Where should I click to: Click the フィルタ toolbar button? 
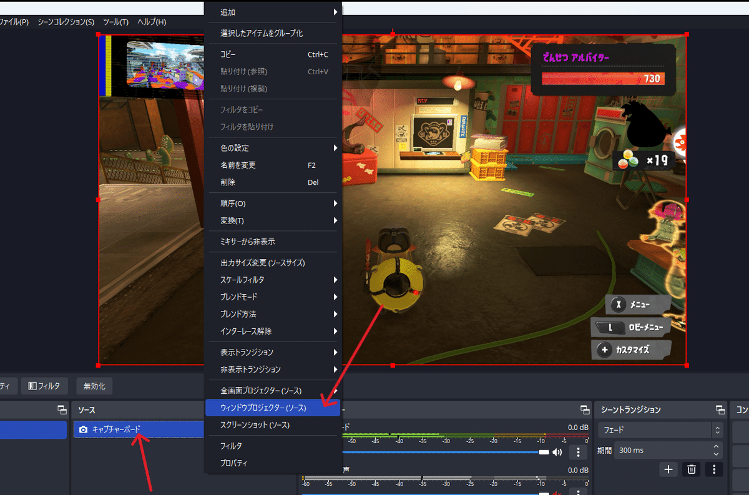(44, 386)
